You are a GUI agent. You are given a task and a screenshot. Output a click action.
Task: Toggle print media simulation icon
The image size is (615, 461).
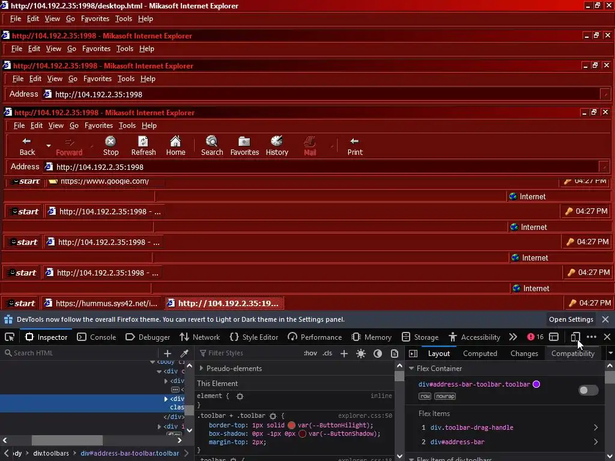pyautogui.click(x=395, y=354)
